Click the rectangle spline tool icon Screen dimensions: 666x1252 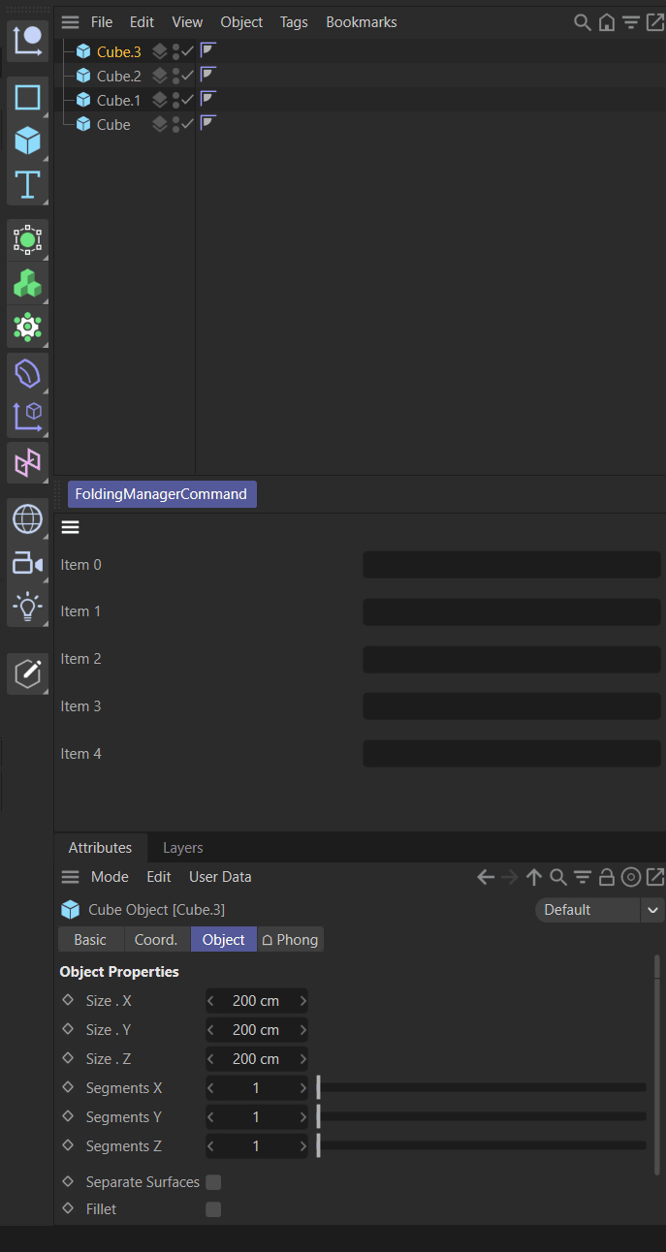point(27,97)
